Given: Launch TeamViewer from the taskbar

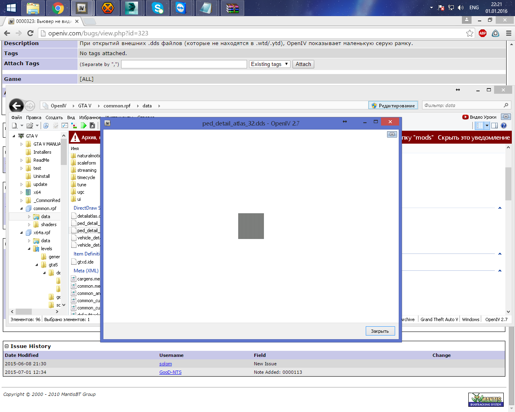Looking at the screenshot, I should (x=181, y=8).
